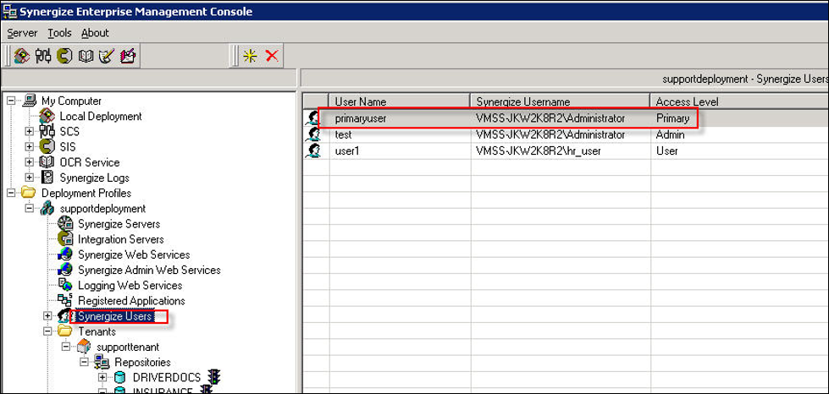The height and width of the screenshot is (394, 829).
Task: Select the test user row
Action: (x=343, y=134)
